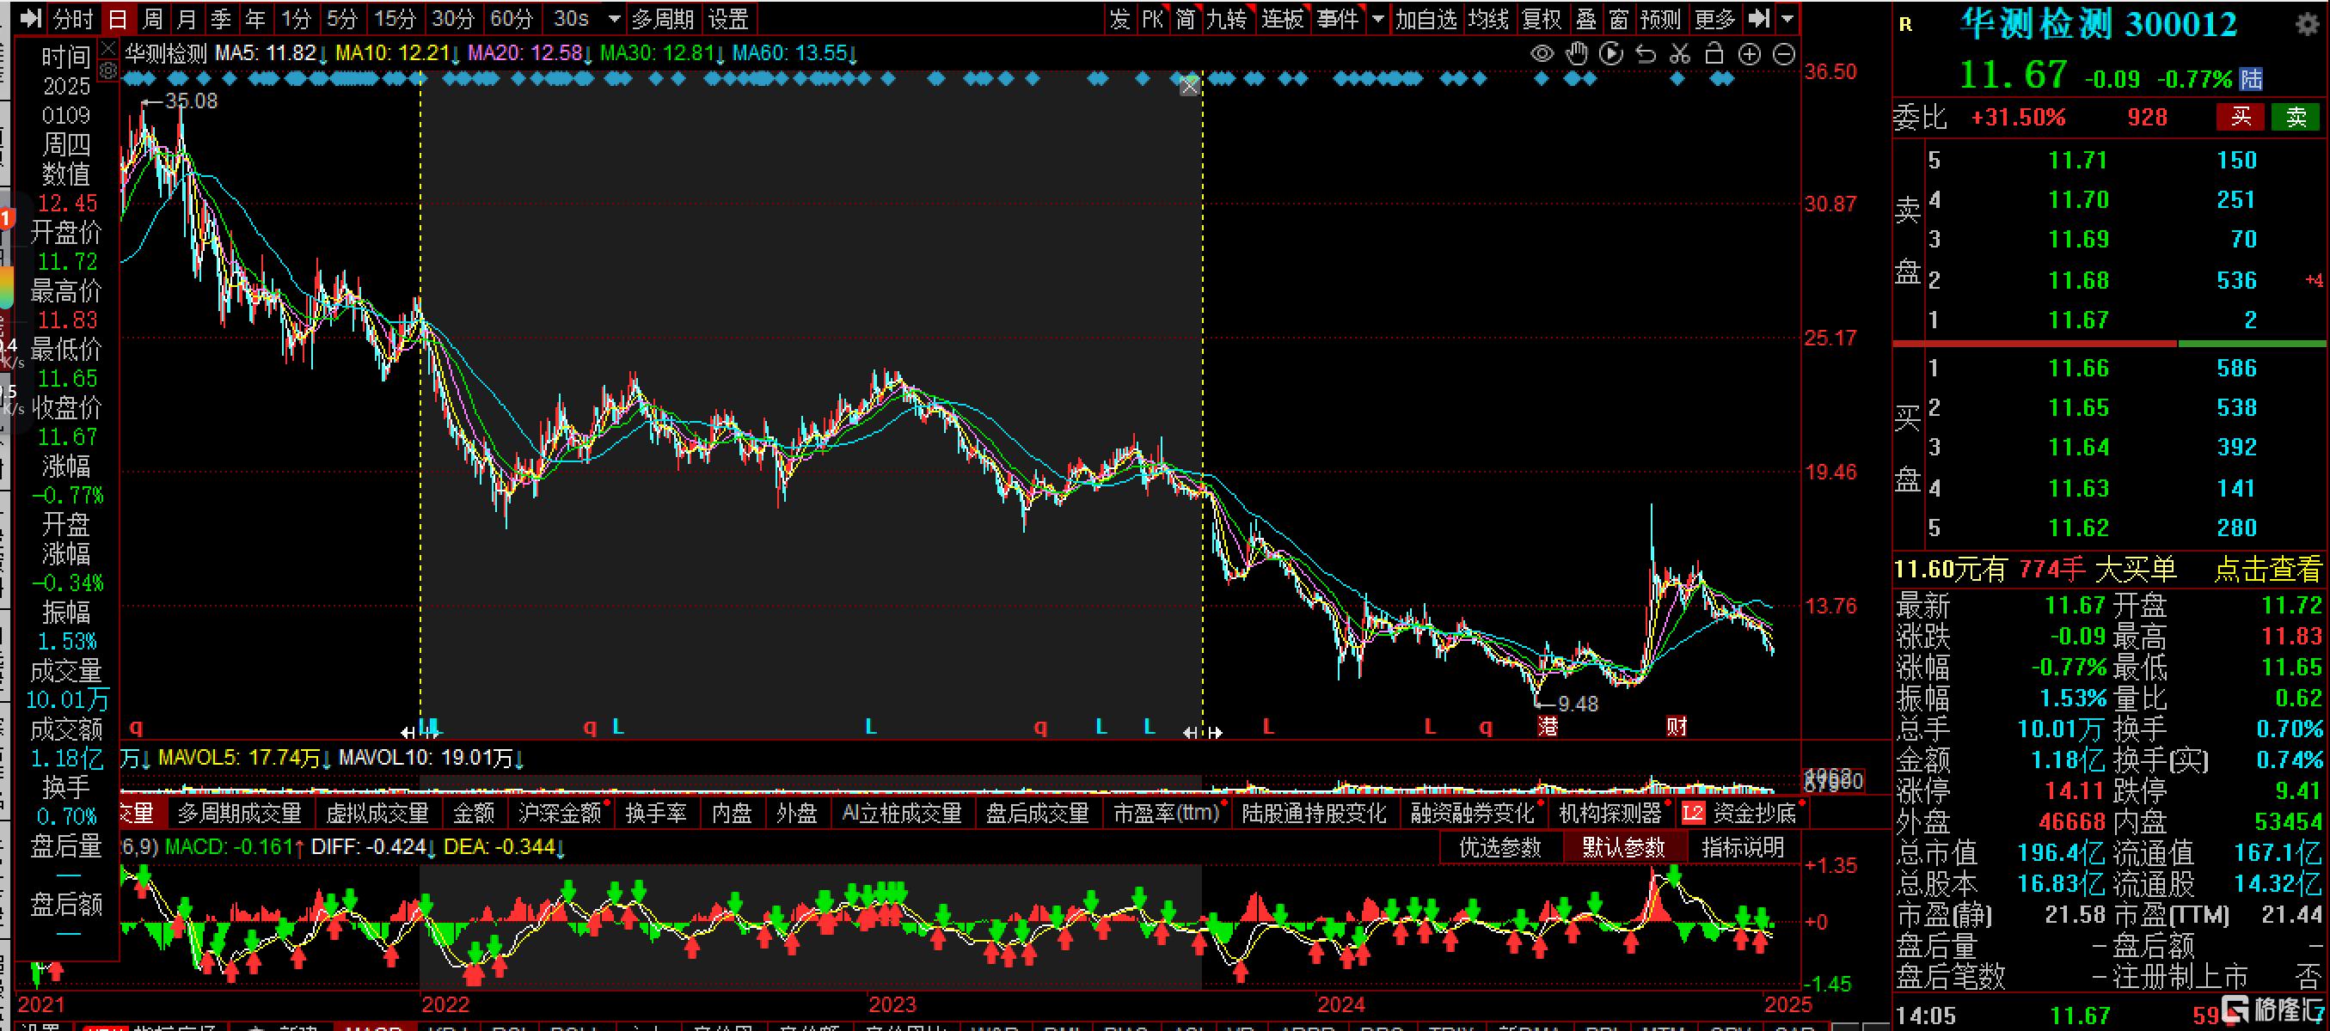Open PK comparison tool
Screen dimensions: 2330x1031
pyautogui.click(x=1152, y=18)
